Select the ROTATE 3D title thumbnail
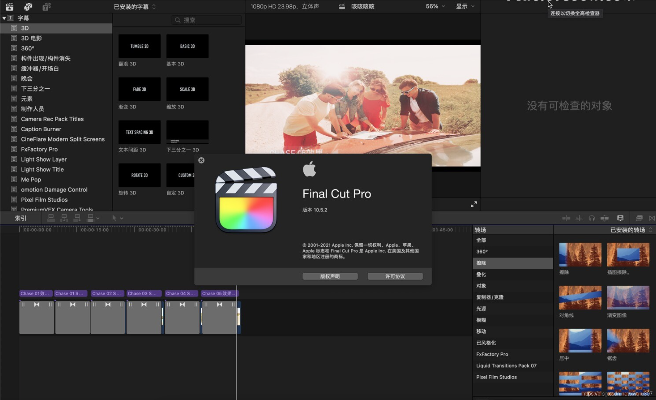The height and width of the screenshot is (400, 656). [x=139, y=175]
